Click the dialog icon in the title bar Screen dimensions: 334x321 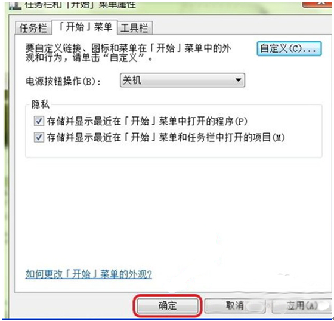[x=15, y=5]
